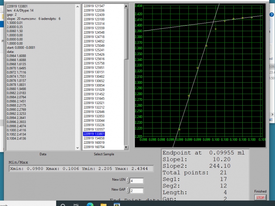This screenshot has width=275, height=206.
Task: Select sample 220919 133801
Action: pyautogui.click(x=94, y=133)
